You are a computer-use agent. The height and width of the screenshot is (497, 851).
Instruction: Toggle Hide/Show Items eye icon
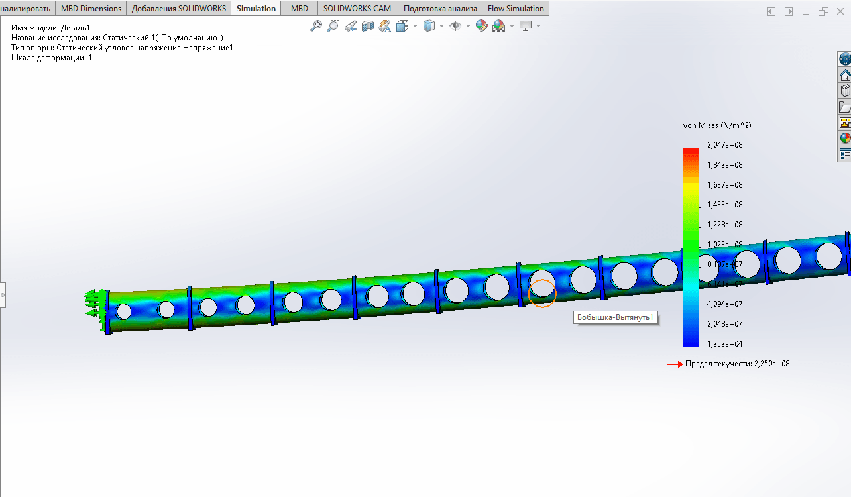(455, 26)
